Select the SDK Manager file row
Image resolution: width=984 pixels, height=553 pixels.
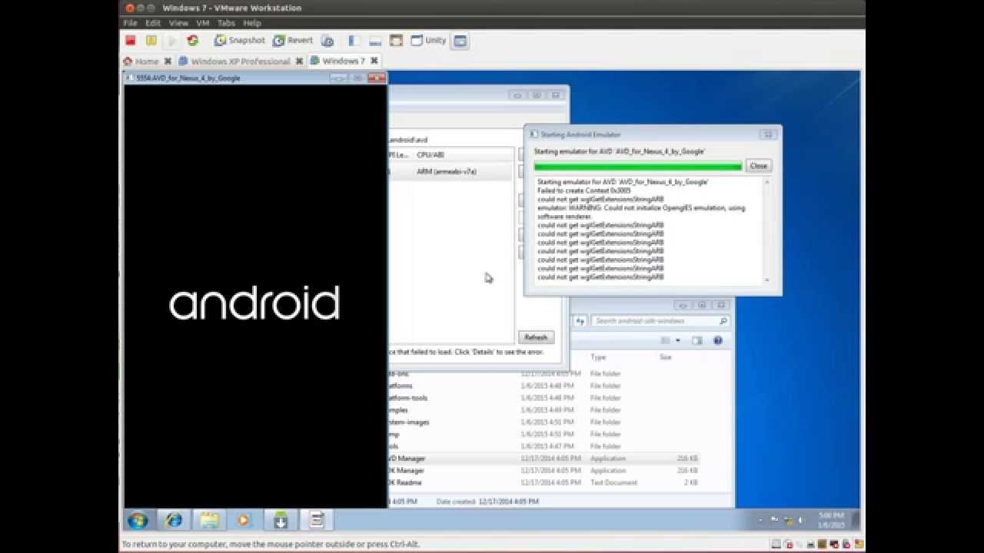coord(544,471)
